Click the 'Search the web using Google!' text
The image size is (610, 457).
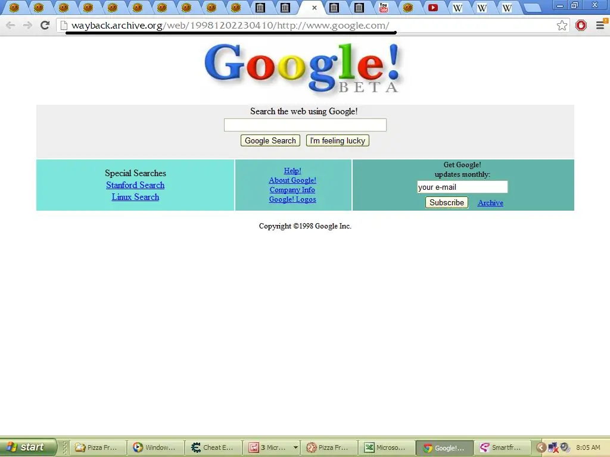pos(304,111)
